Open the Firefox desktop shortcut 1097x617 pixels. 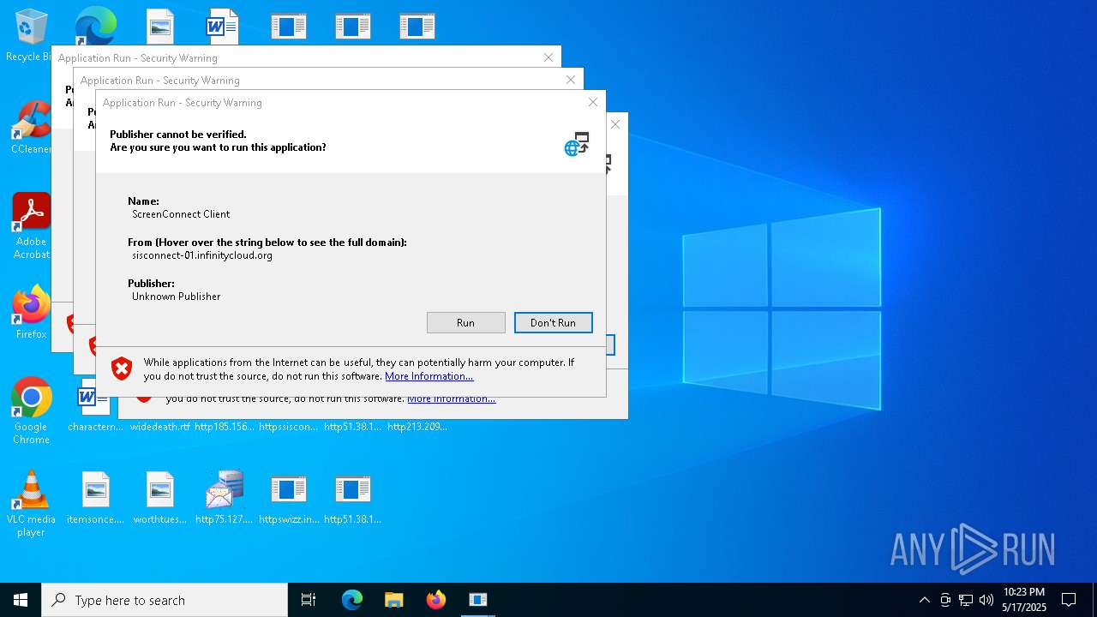point(31,312)
